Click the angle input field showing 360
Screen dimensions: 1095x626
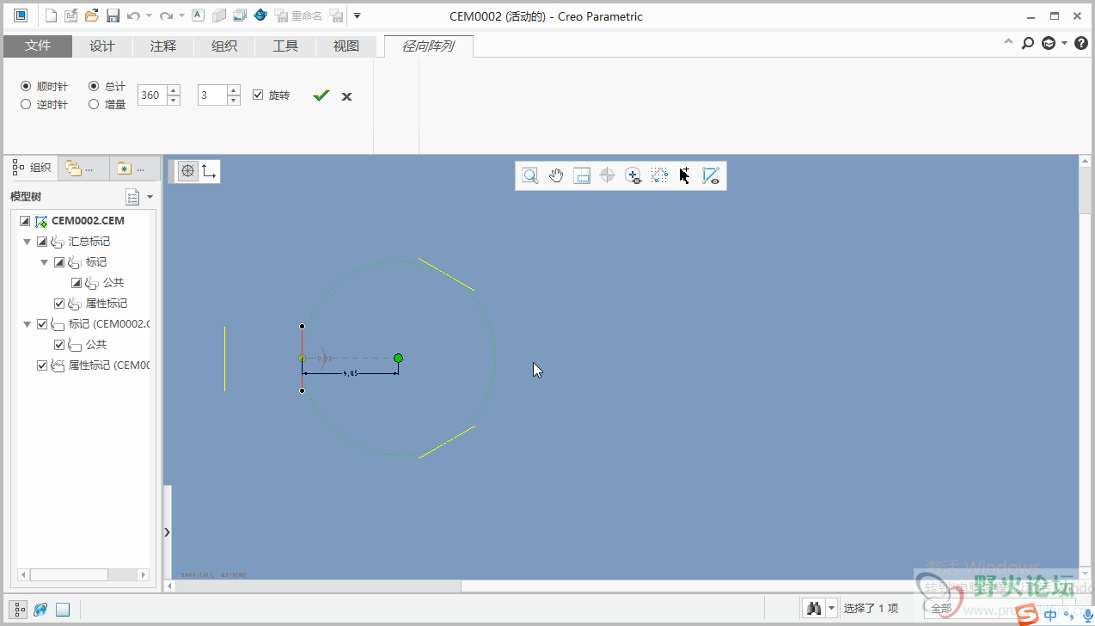click(x=152, y=95)
